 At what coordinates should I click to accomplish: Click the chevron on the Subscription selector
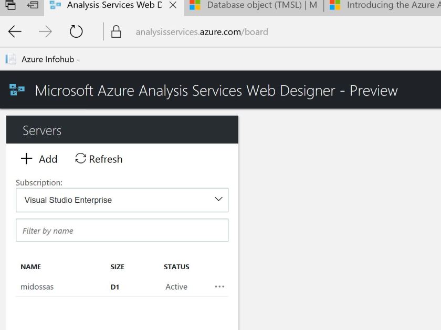tap(218, 200)
